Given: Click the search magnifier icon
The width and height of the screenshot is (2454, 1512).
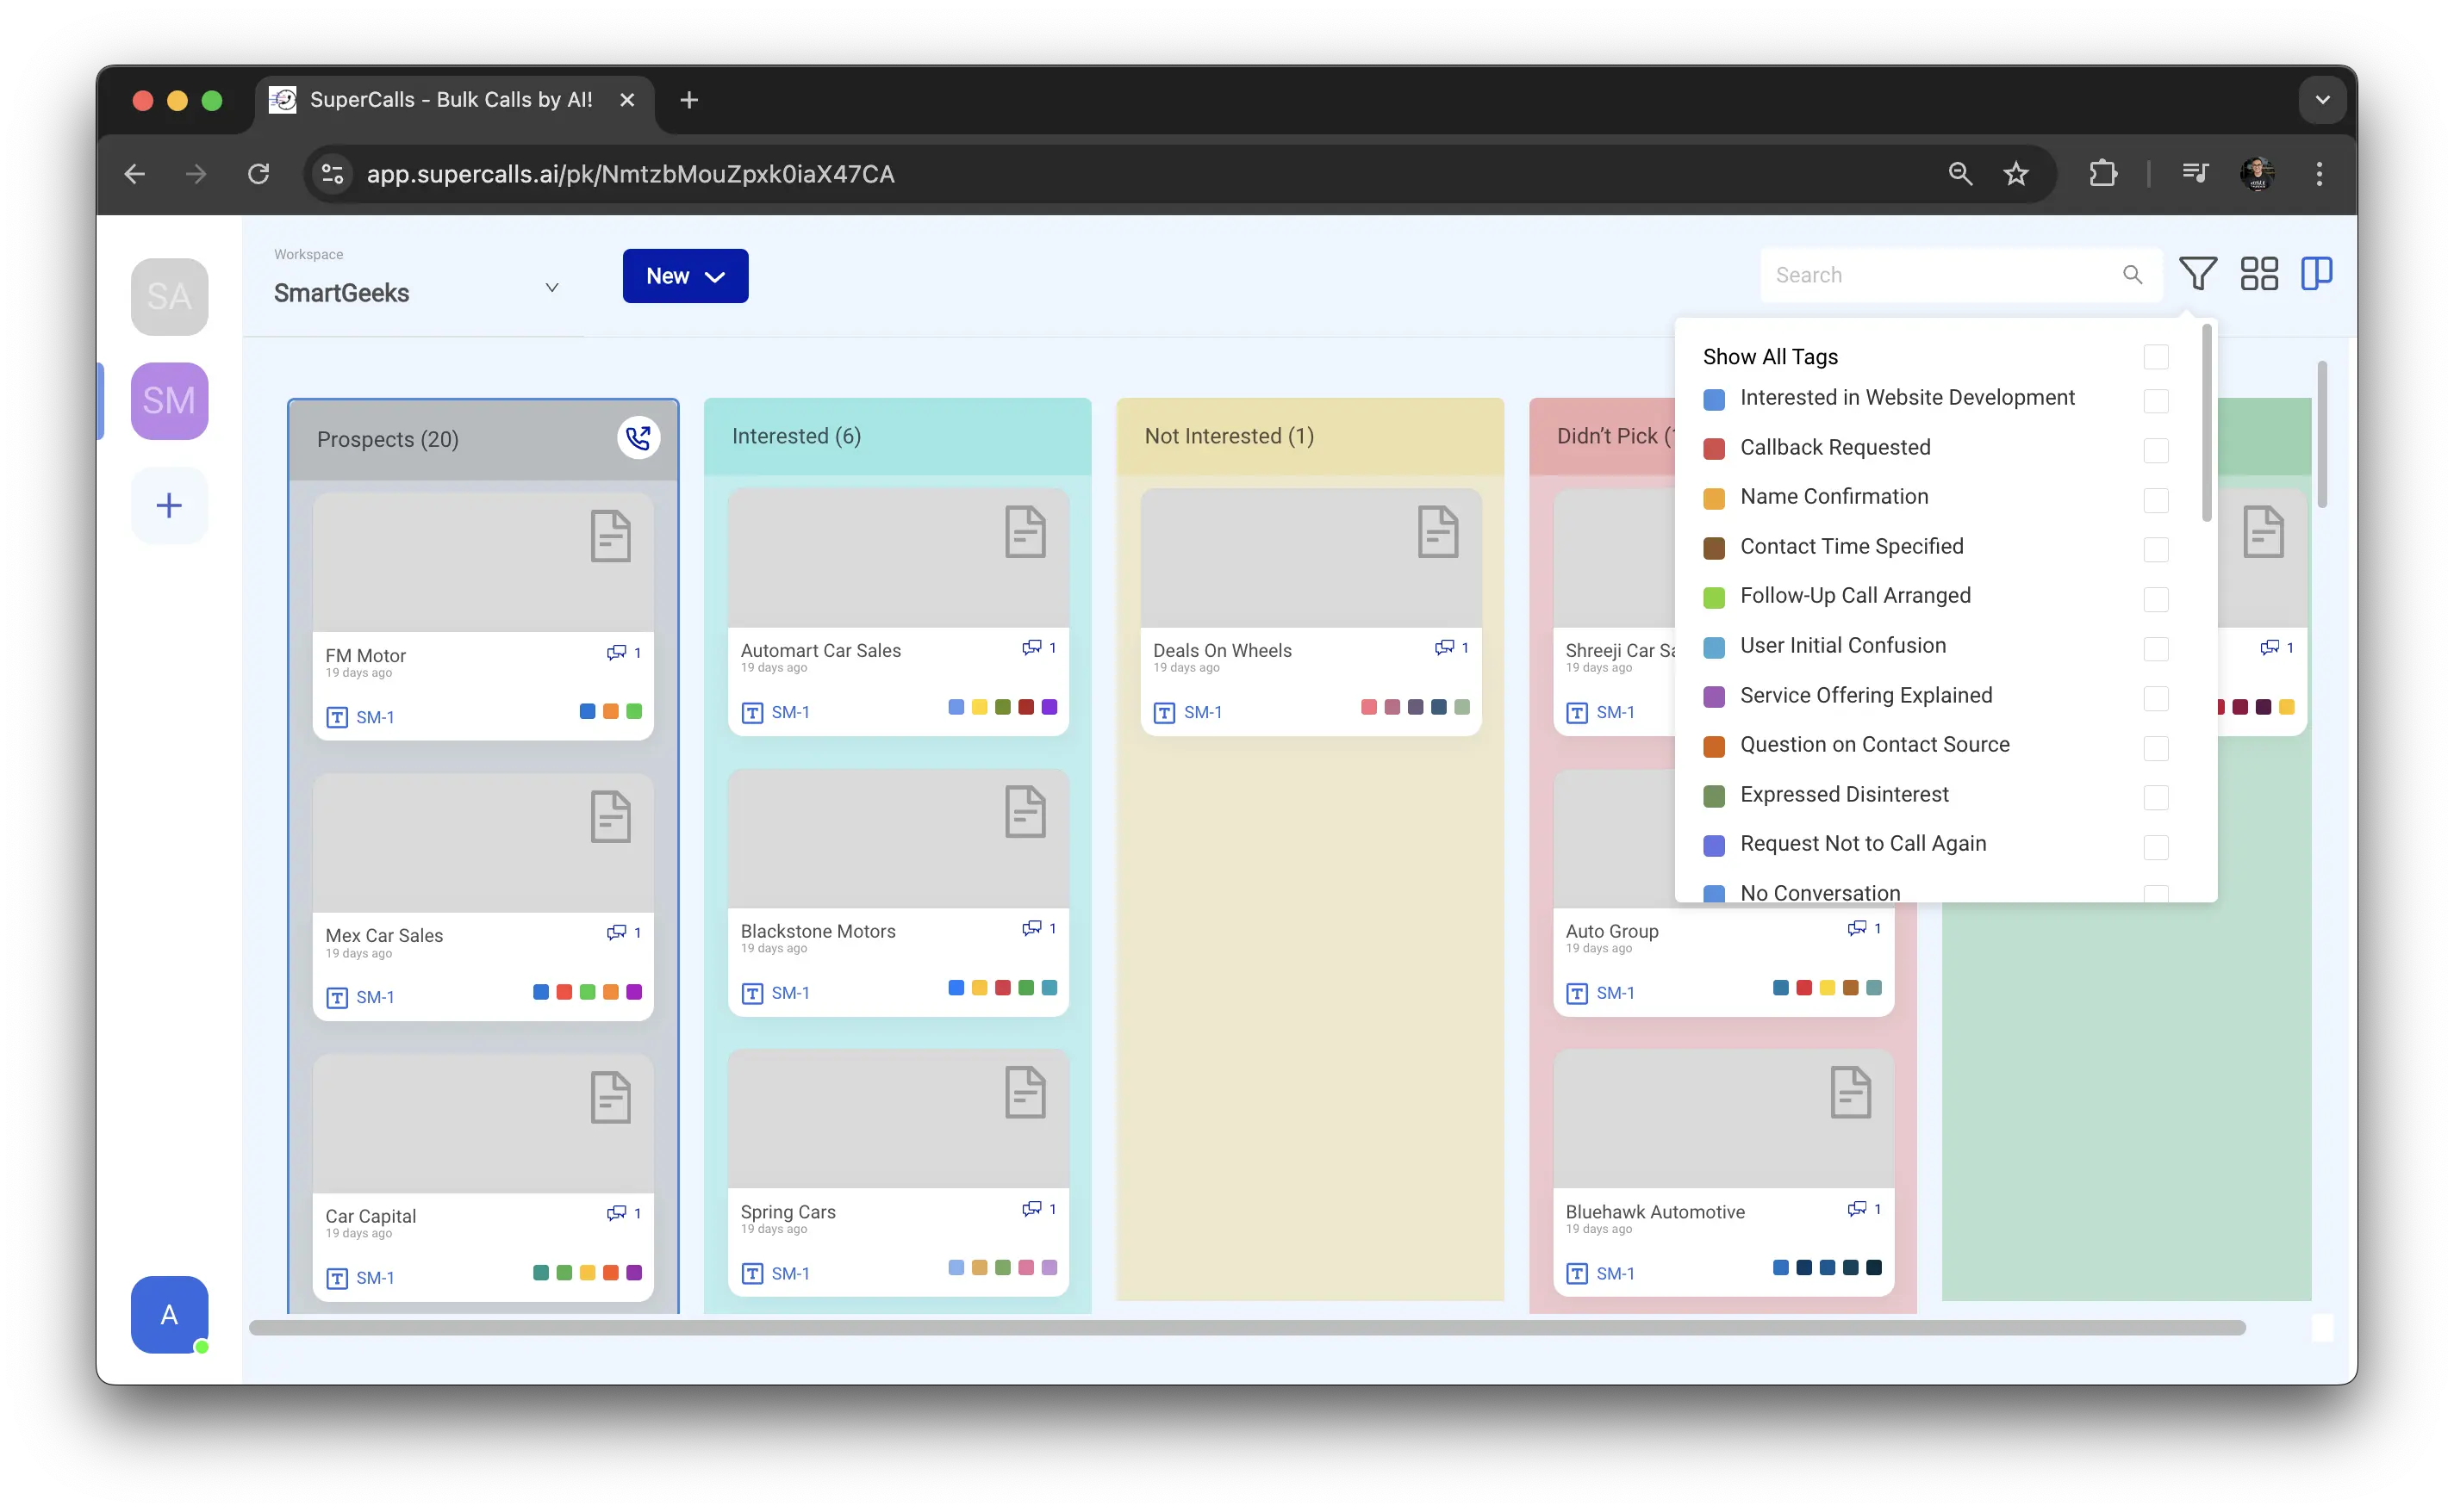Looking at the screenshot, I should [x=2132, y=275].
